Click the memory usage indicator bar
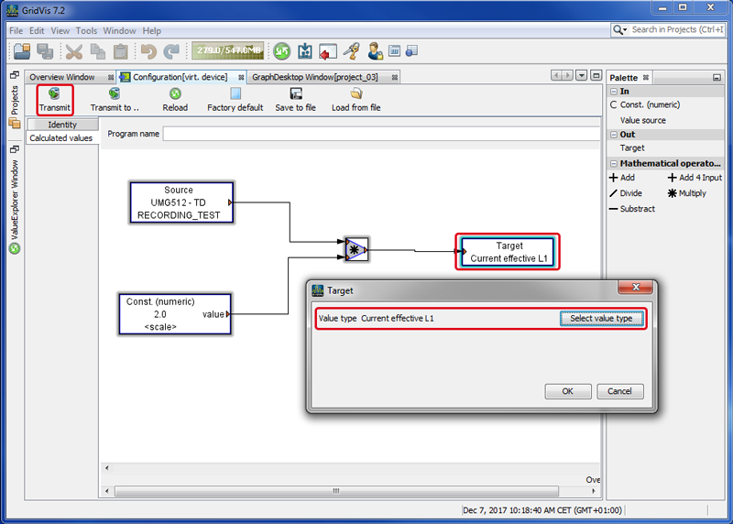The height and width of the screenshot is (524, 733). click(x=227, y=50)
